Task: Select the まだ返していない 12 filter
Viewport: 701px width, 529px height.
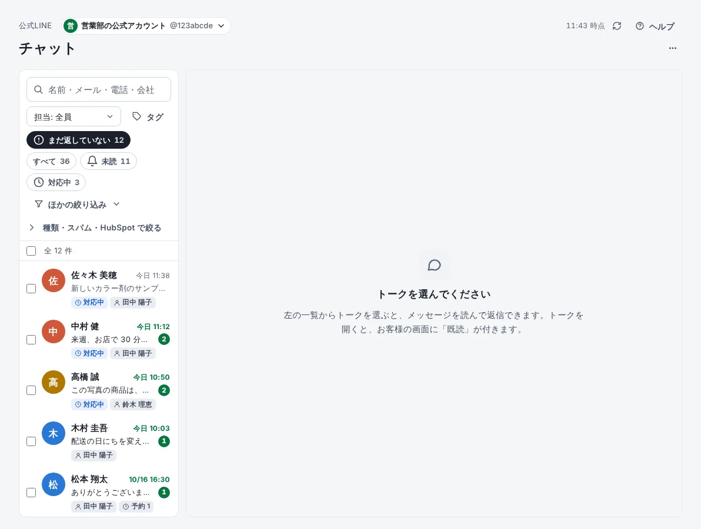Action: (79, 140)
